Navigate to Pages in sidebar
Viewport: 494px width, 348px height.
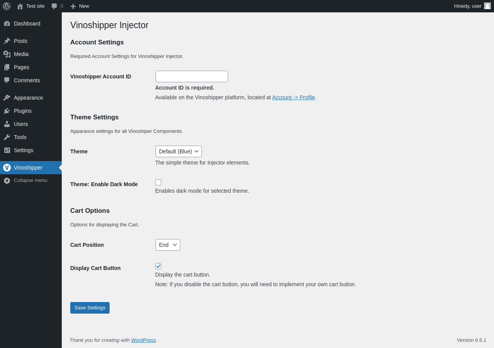(31, 67)
